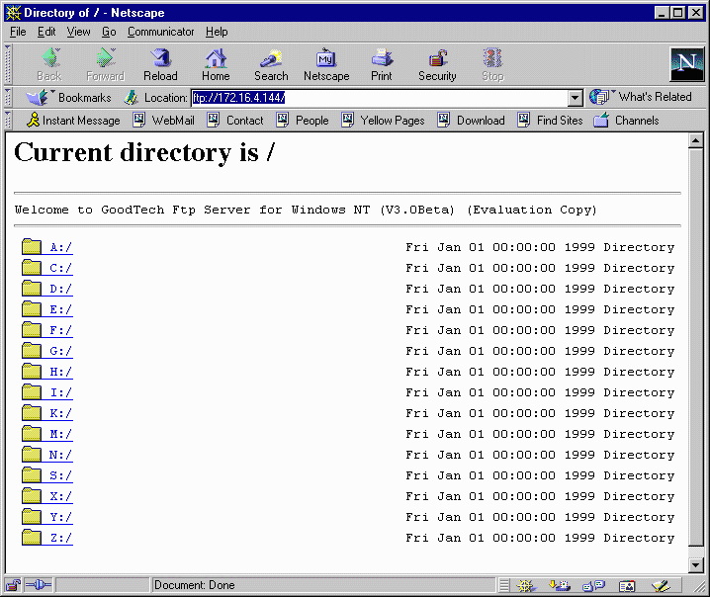The image size is (710, 597).
Task: Expand the Location URL dropdown
Action: 576,97
